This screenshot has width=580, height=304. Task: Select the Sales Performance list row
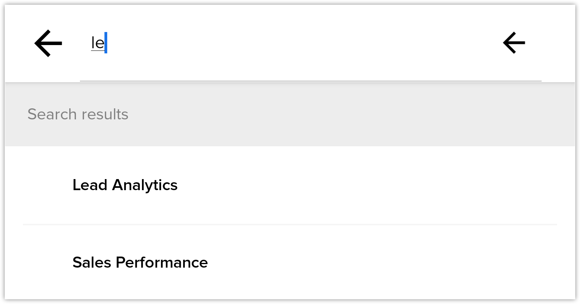pyautogui.click(x=290, y=262)
